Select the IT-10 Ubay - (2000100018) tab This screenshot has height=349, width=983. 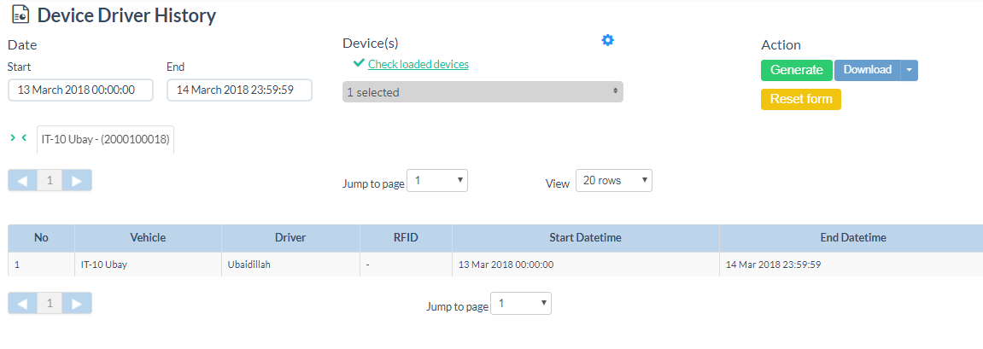tap(105, 139)
